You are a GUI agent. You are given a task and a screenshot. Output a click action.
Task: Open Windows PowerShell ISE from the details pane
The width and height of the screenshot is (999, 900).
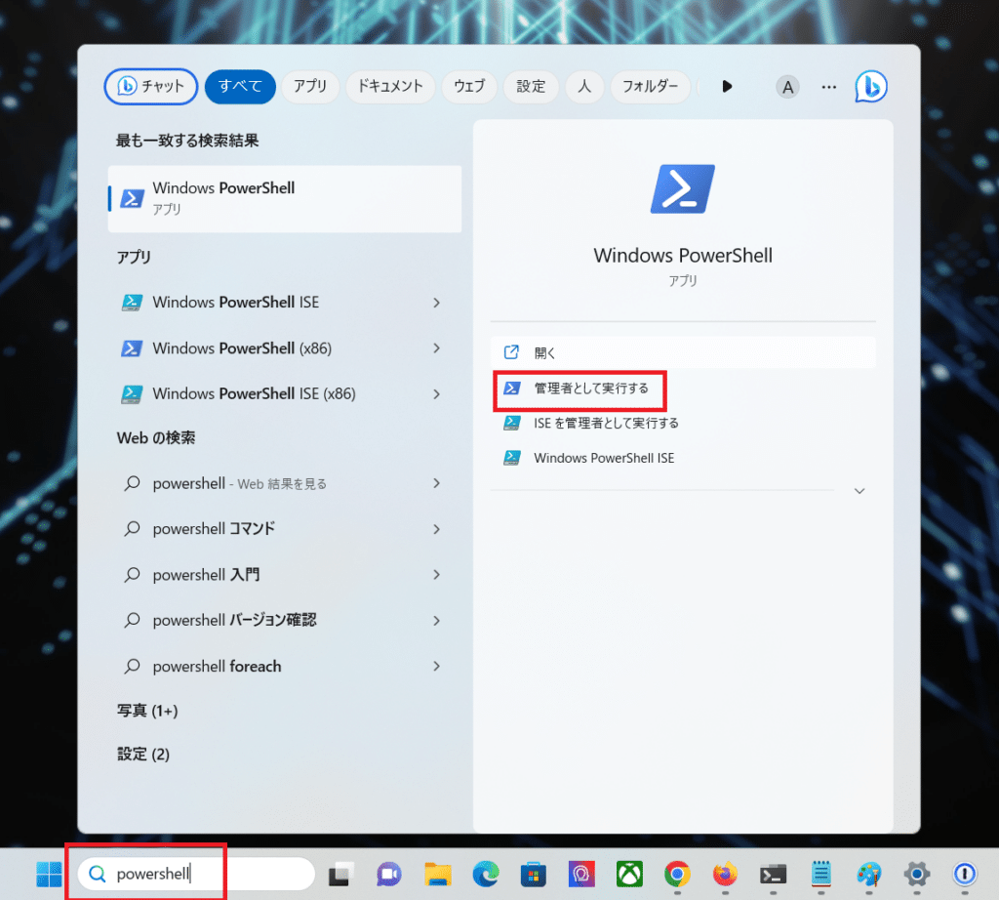[x=683, y=458]
